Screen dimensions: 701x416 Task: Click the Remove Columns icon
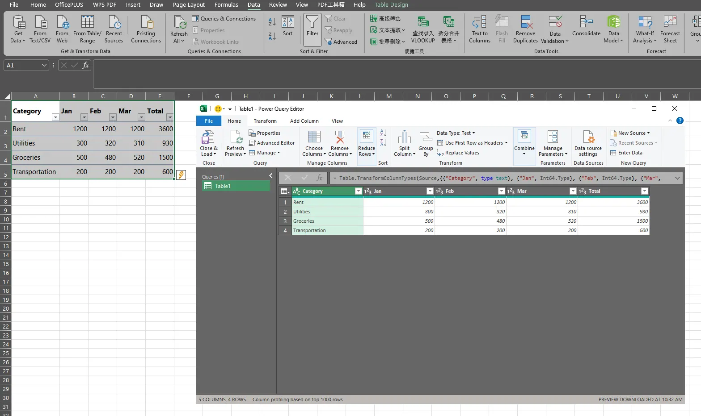[x=340, y=137]
